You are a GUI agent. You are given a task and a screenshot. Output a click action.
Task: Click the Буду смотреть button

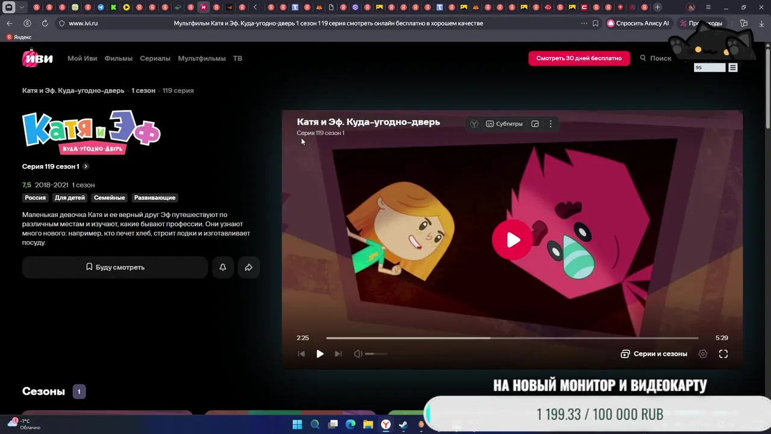pyautogui.click(x=115, y=267)
